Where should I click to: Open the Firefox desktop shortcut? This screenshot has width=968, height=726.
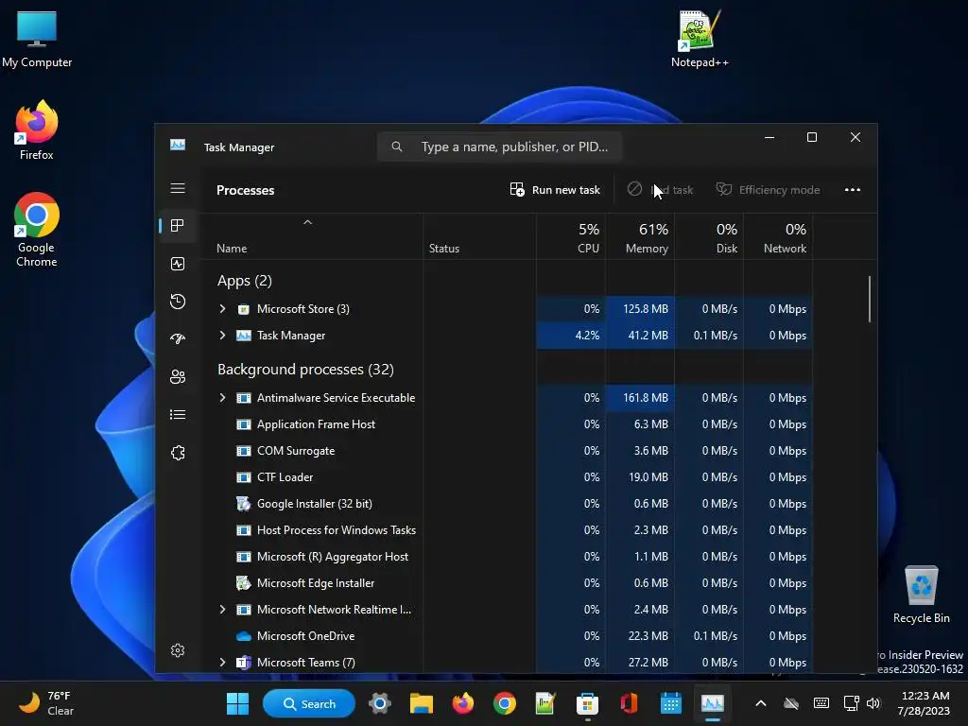click(37, 130)
